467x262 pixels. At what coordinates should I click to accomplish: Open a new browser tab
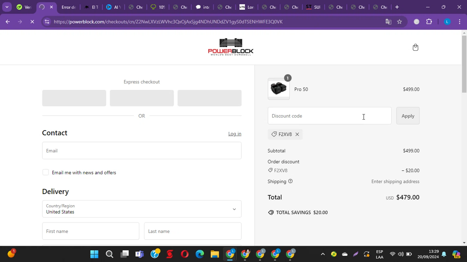click(x=397, y=7)
